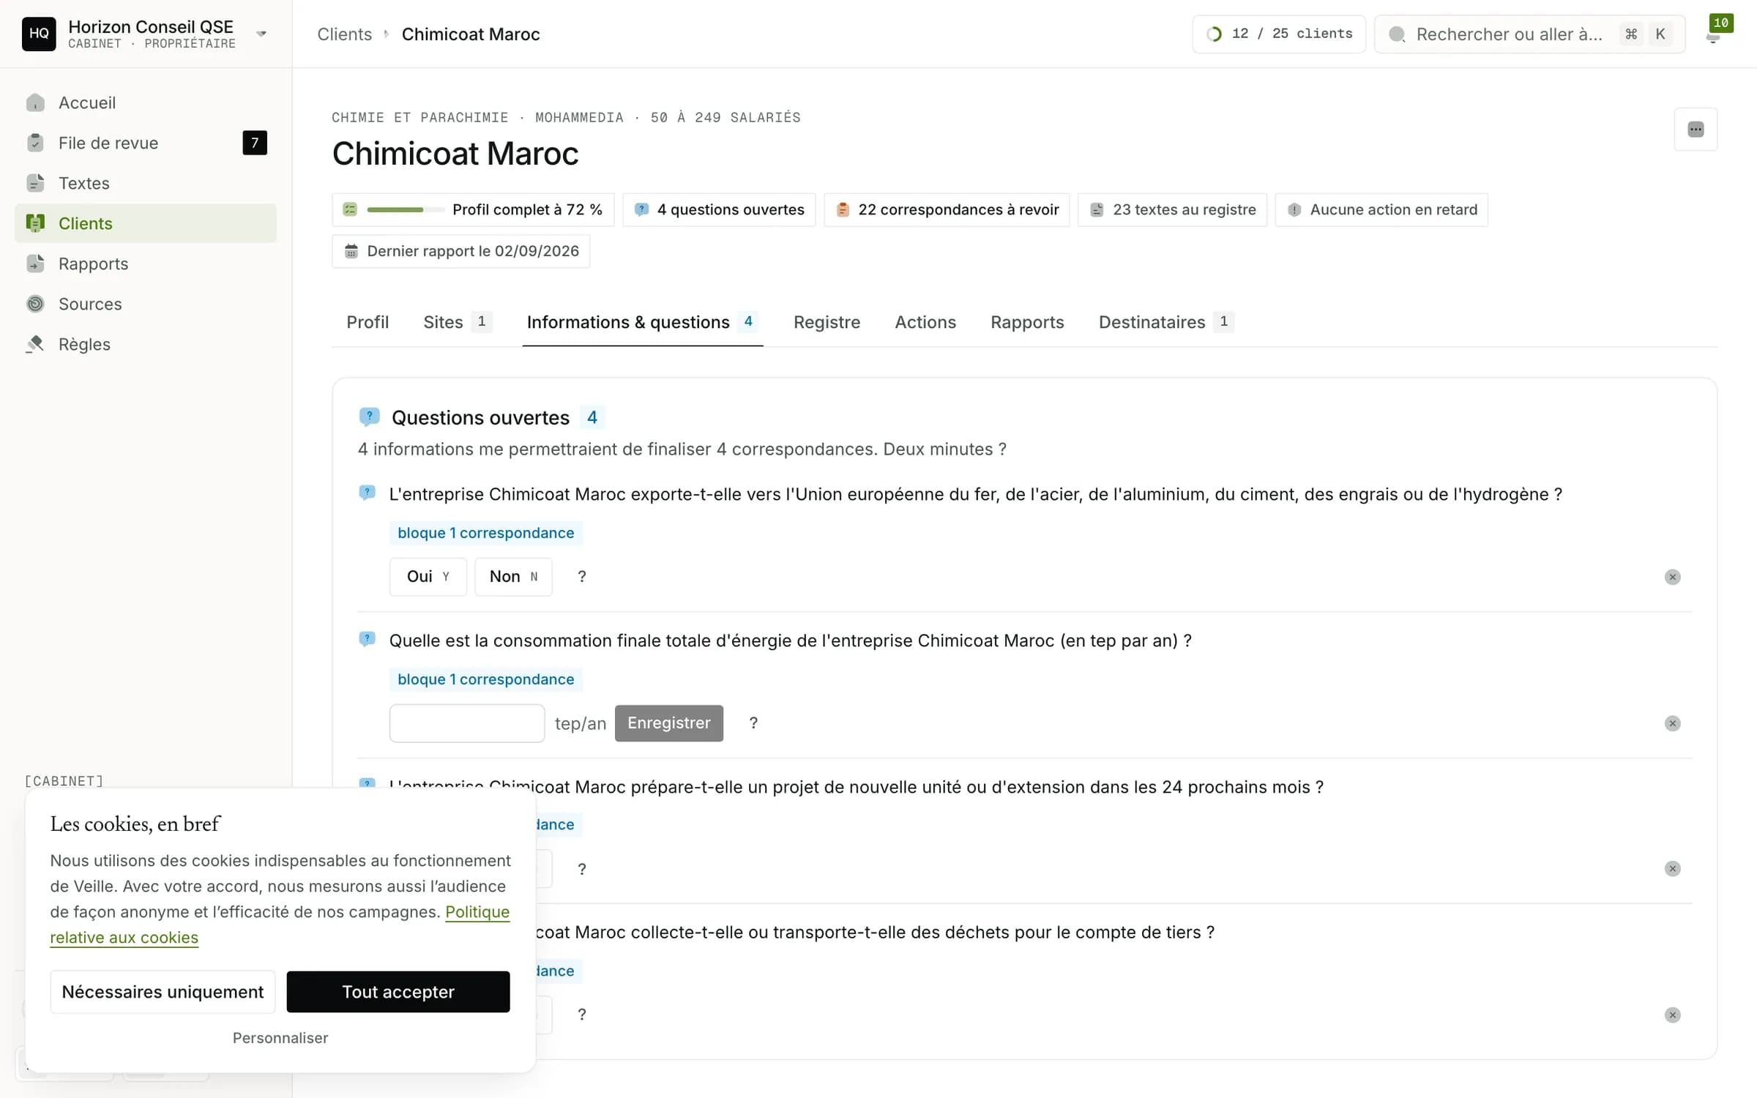Click the 22 correspondances à revoir chip

947,209
